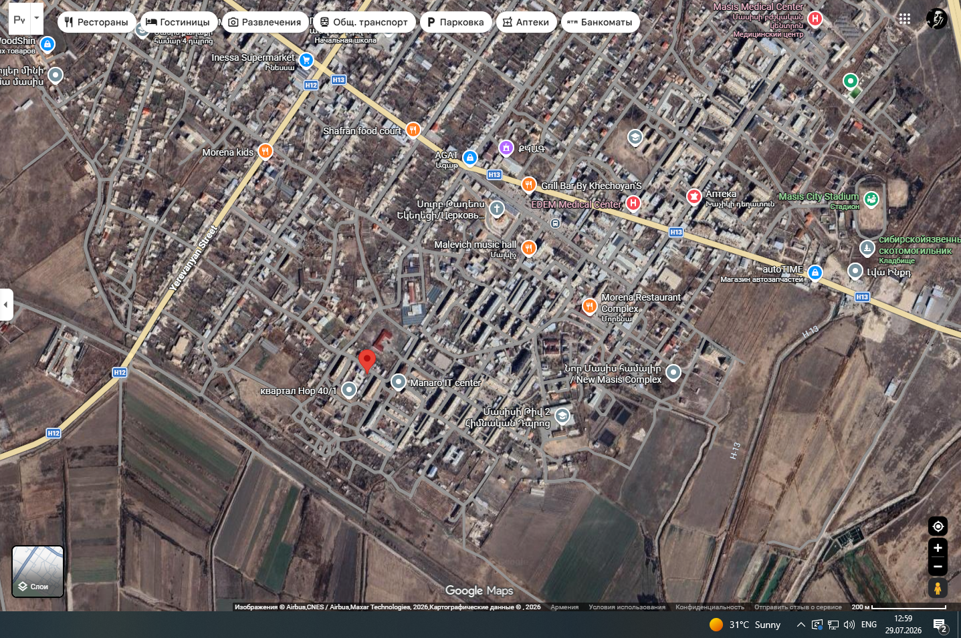Image resolution: width=961 pixels, height=638 pixels.
Task: Select the Grill Bar By Khechoyan's pin
Action: (x=529, y=184)
